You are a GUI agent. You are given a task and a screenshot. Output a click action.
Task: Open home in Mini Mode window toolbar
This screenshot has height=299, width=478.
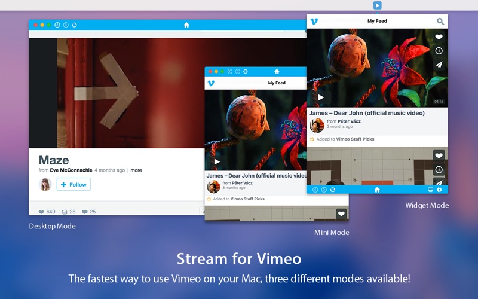click(x=277, y=71)
